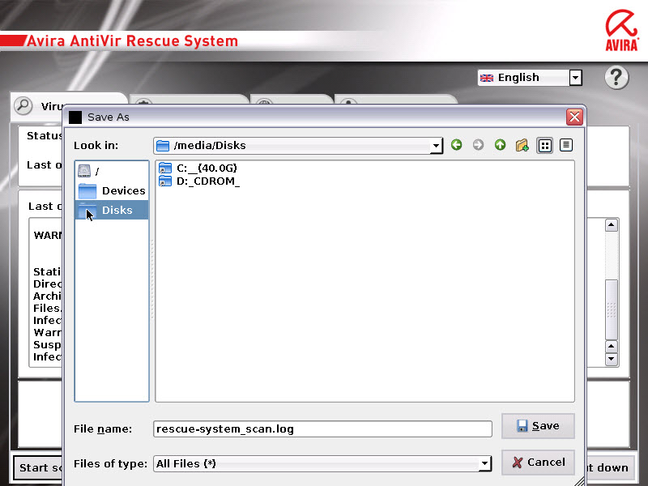Viewport: 648px width, 486px height.
Task: Click the Save button
Action: click(538, 426)
